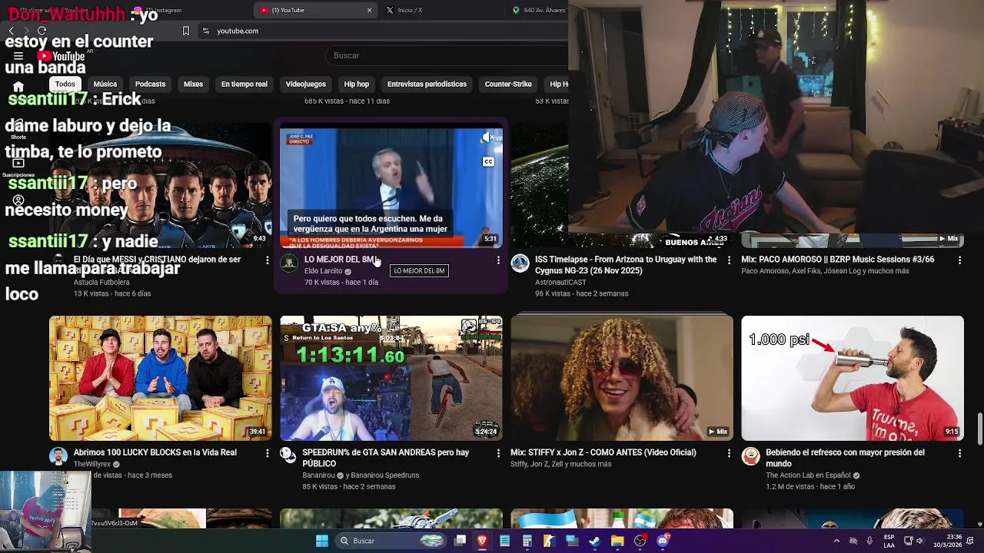Click the microphone icon in system tray
Viewport: 984px width, 553px height.
[869, 541]
